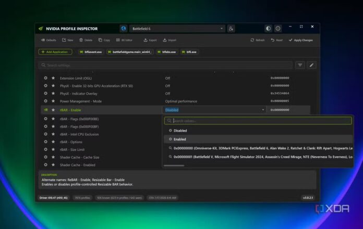Click Refresh in the toolbar
363x229 pixels.
point(257,40)
